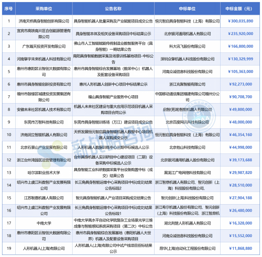
Task: Click the 公告名称 column header
Action: 113,8
